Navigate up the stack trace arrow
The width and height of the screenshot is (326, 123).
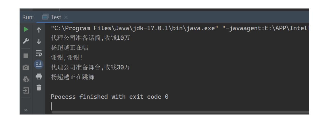pos(39,31)
